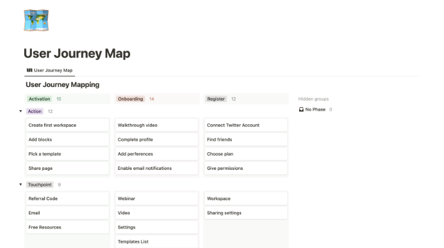Click the world map page icon
The height and width of the screenshot is (248, 444).
pos(37,19)
